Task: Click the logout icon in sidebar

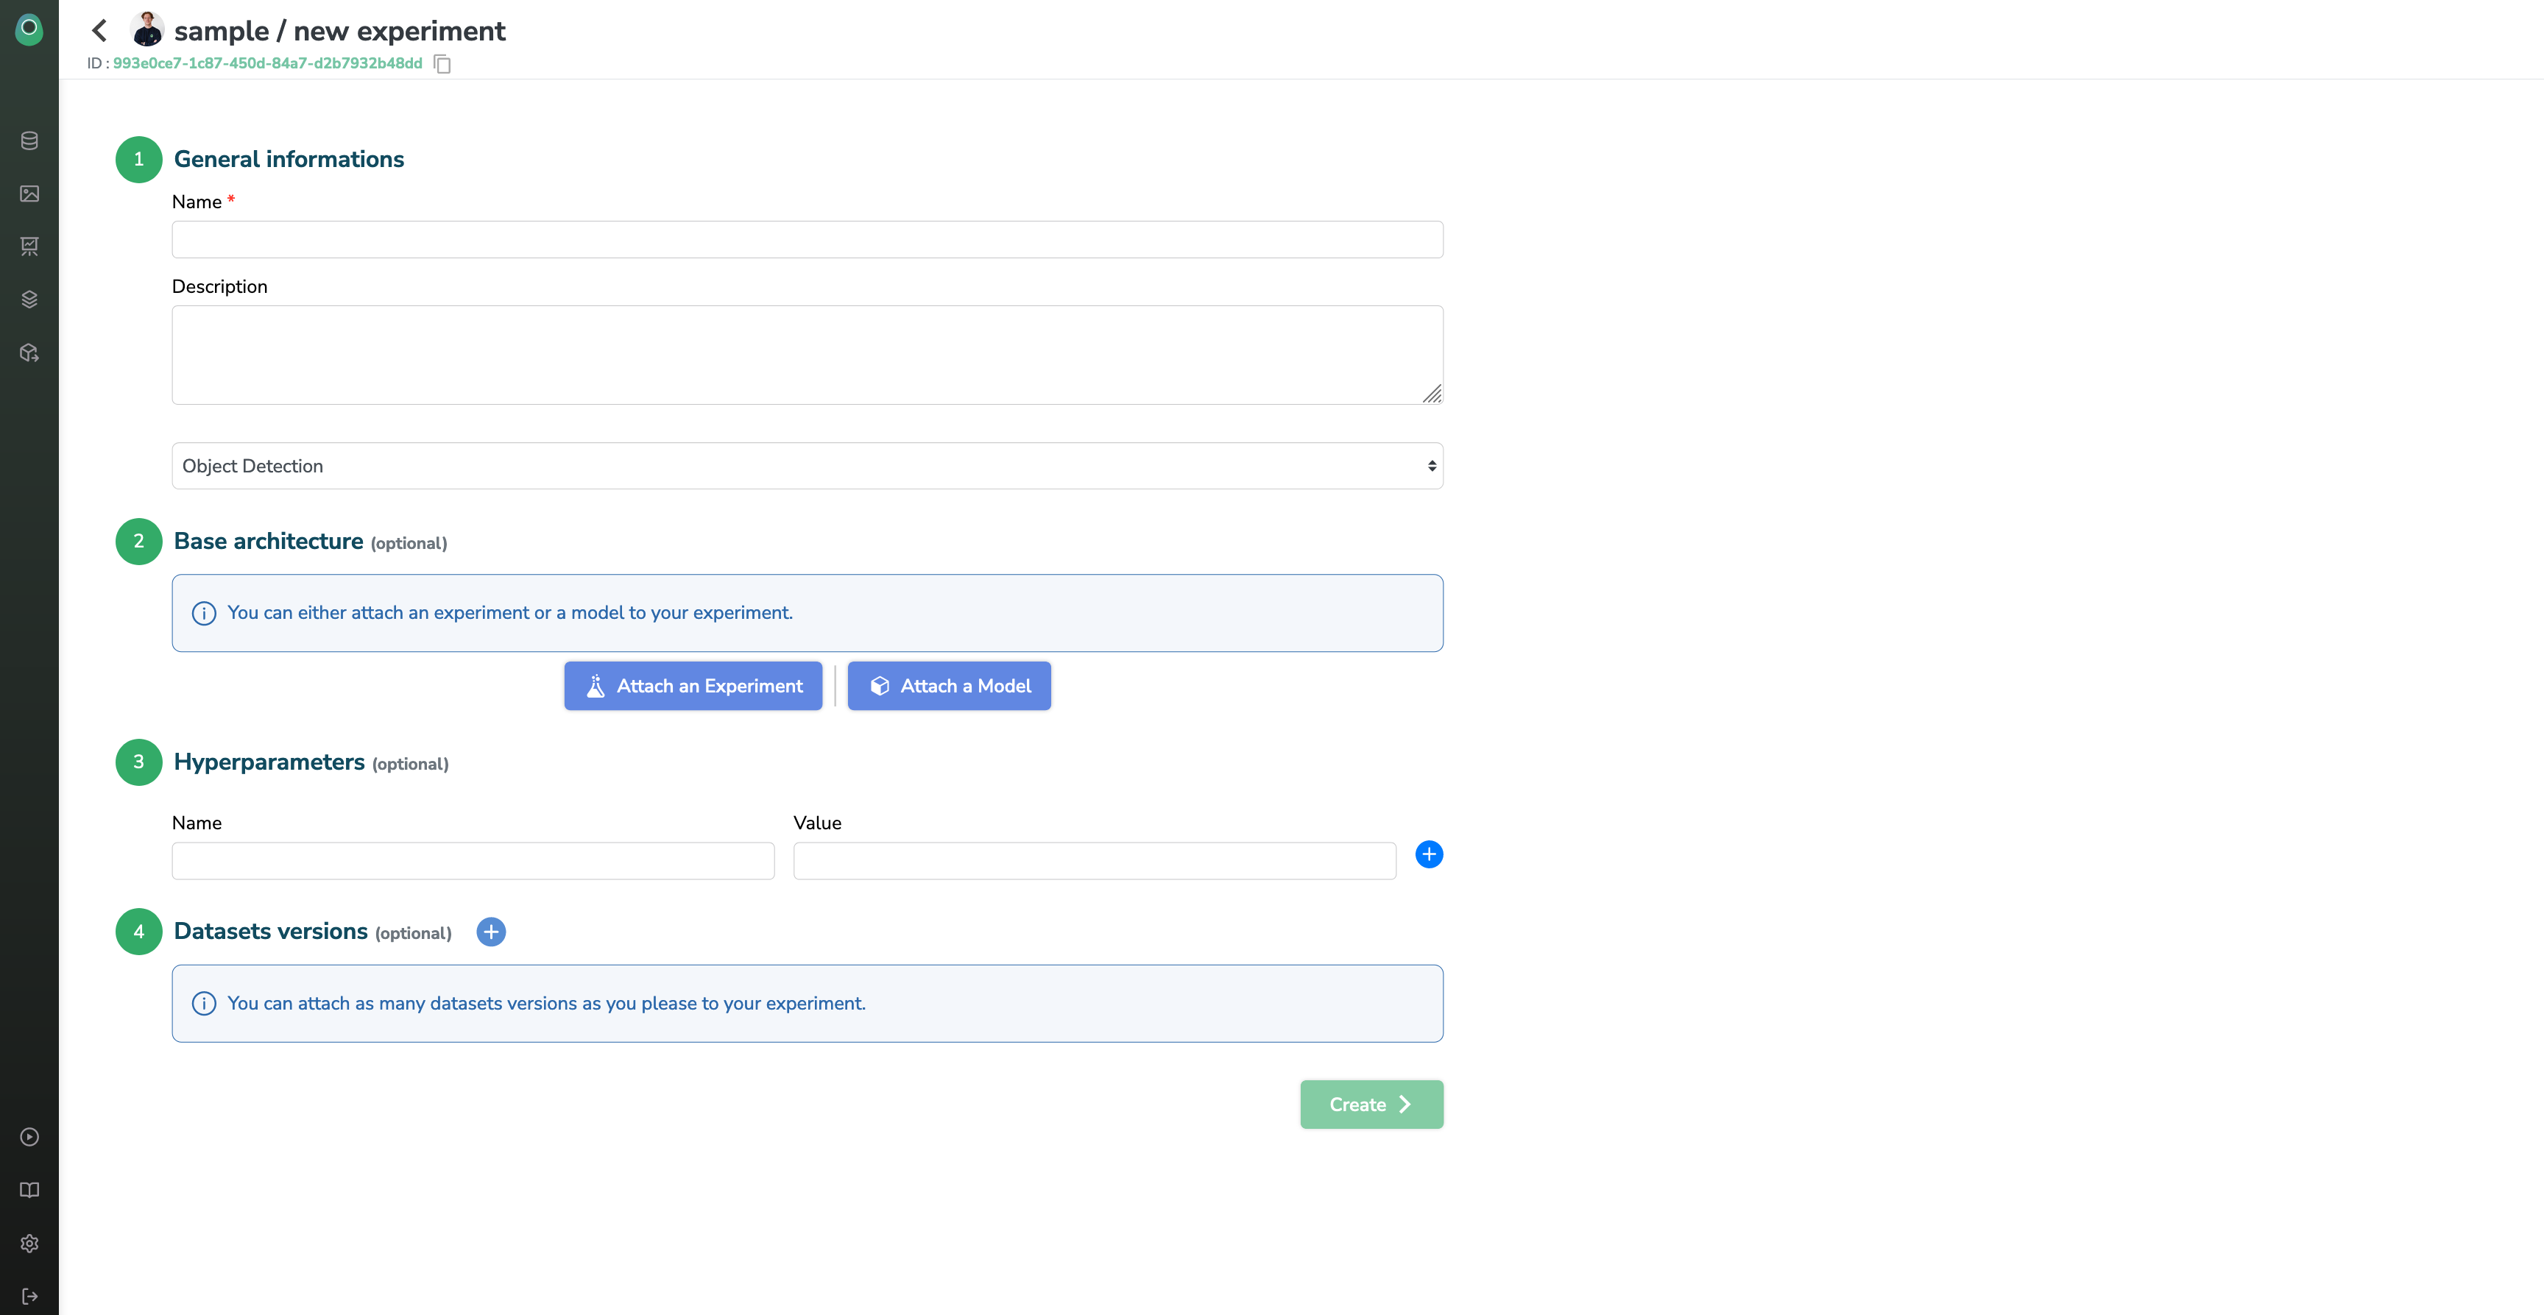Action: [x=29, y=1297]
